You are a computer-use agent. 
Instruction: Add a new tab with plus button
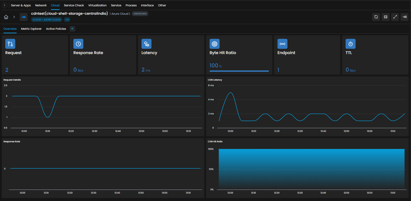point(72,28)
